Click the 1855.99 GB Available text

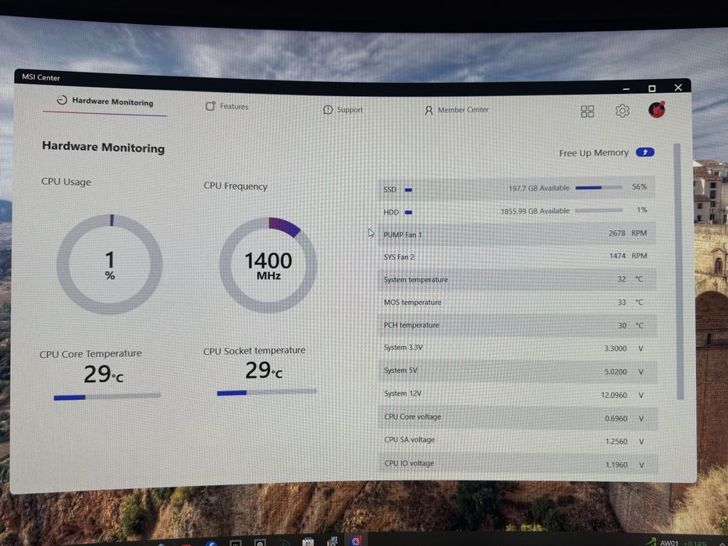(534, 211)
